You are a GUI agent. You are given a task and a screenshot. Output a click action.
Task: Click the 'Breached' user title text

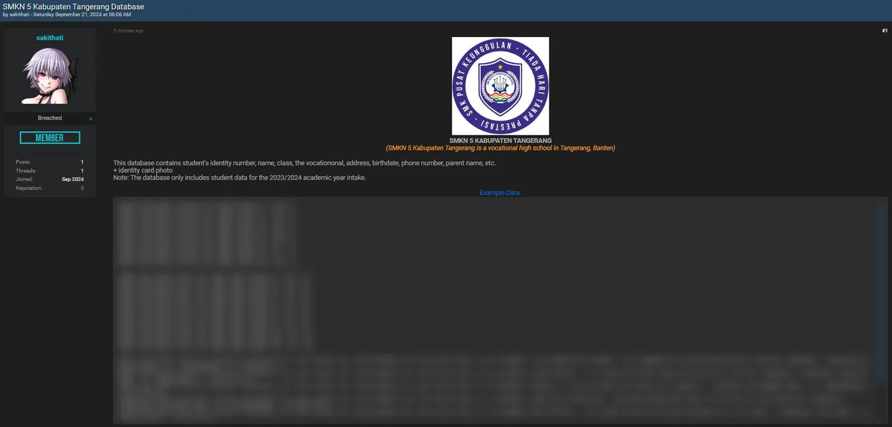[x=50, y=118]
